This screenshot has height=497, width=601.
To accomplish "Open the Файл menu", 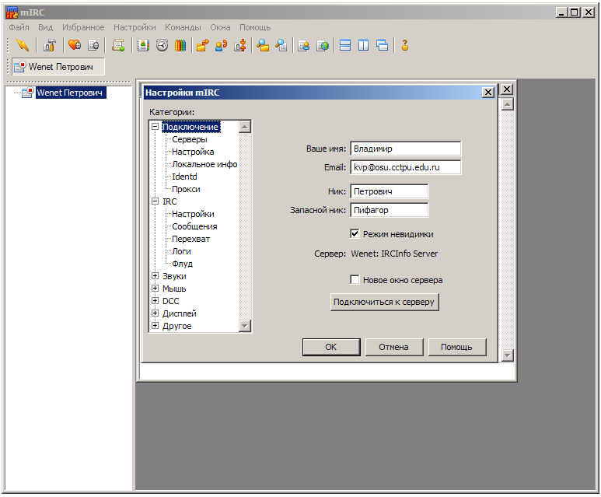I will click(x=19, y=27).
